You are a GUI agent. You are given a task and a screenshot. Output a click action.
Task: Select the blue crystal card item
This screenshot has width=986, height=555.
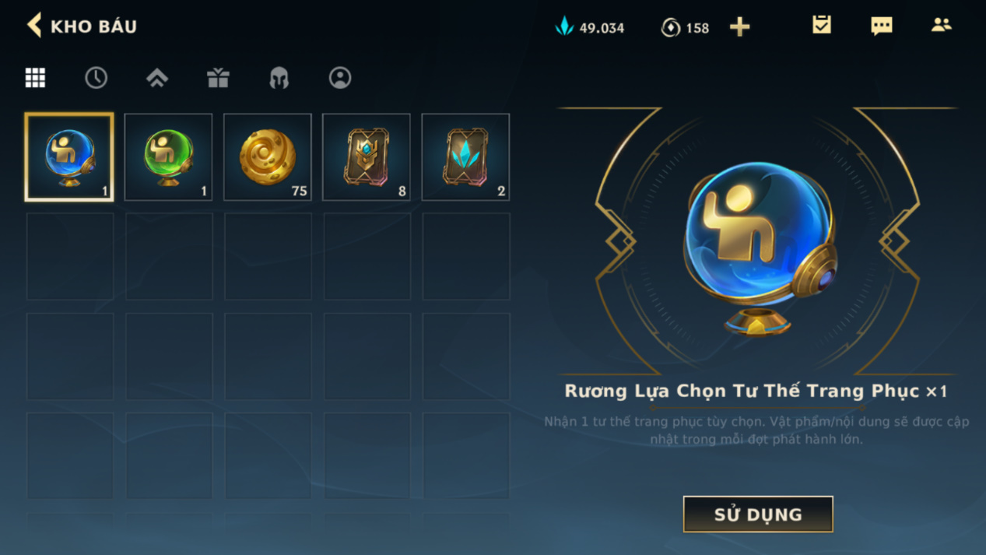465,157
